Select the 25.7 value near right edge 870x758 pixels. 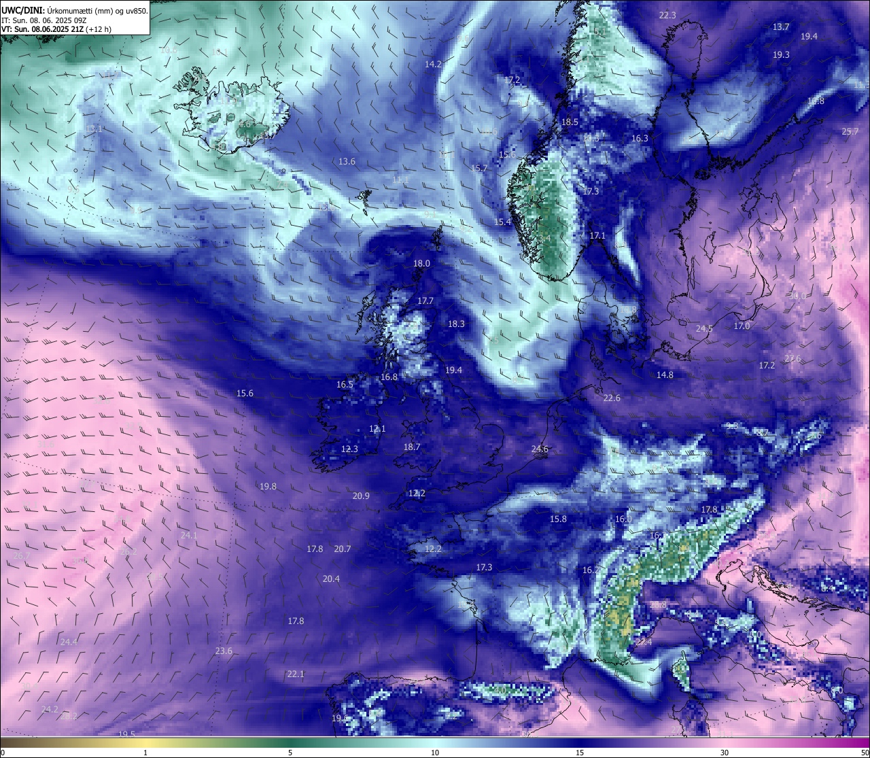(x=850, y=132)
